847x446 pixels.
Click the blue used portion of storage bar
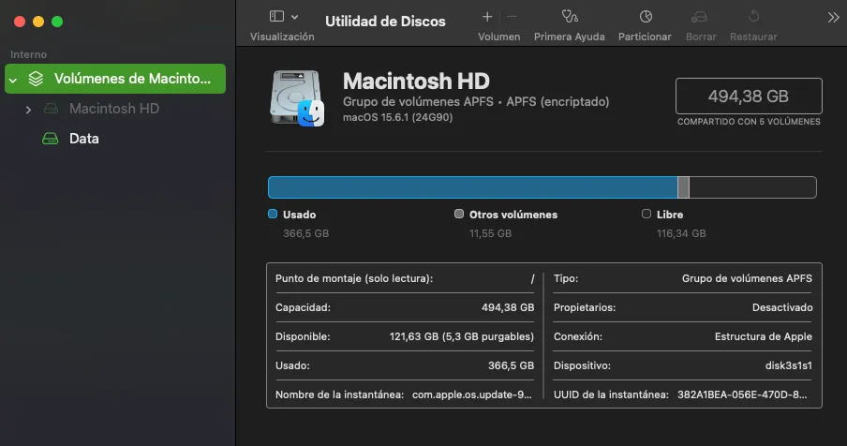[472, 187]
